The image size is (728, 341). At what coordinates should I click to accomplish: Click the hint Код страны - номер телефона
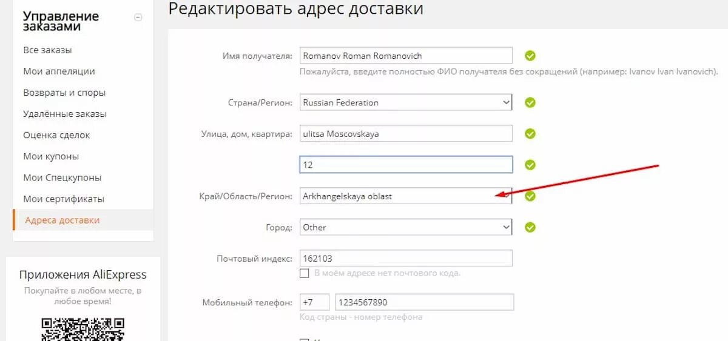[x=361, y=317]
